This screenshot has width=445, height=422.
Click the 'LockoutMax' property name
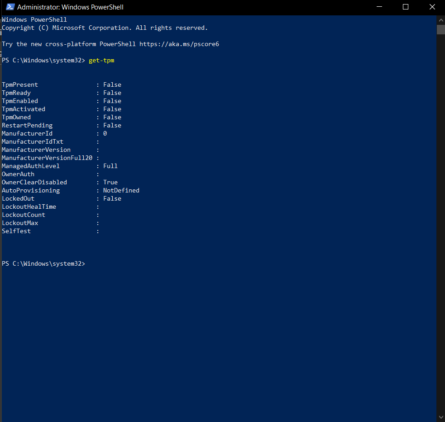20,223
